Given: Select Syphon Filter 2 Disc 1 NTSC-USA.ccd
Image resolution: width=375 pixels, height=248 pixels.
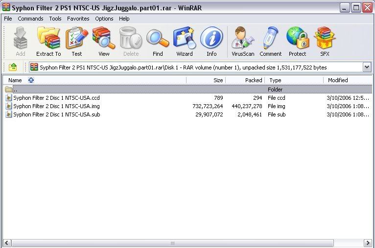Looking at the screenshot, I should (x=56, y=98).
